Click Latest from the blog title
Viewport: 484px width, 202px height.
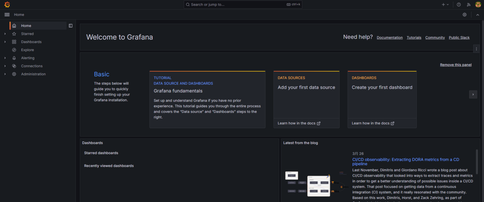pos(300,143)
